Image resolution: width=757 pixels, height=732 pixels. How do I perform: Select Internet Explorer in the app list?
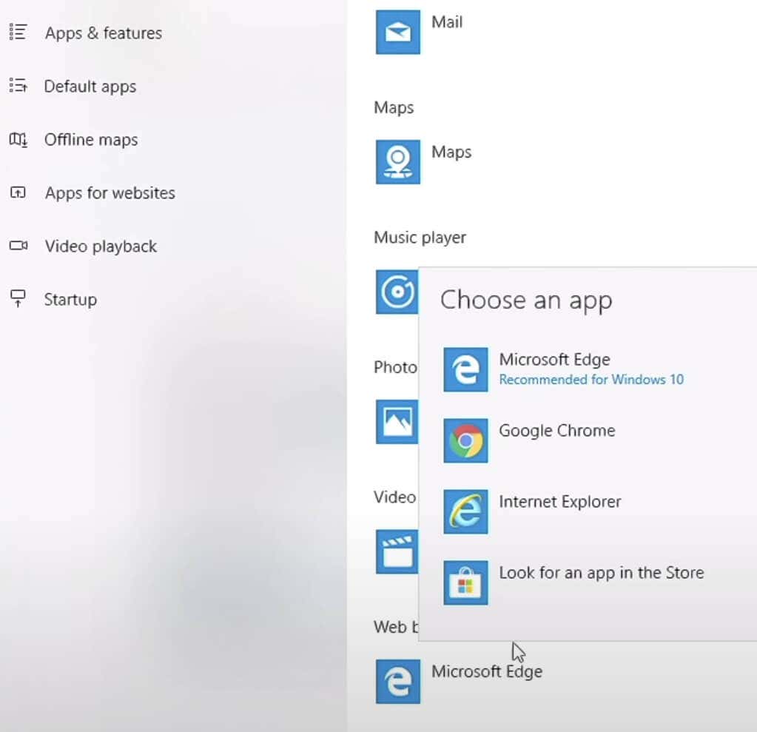tap(560, 502)
